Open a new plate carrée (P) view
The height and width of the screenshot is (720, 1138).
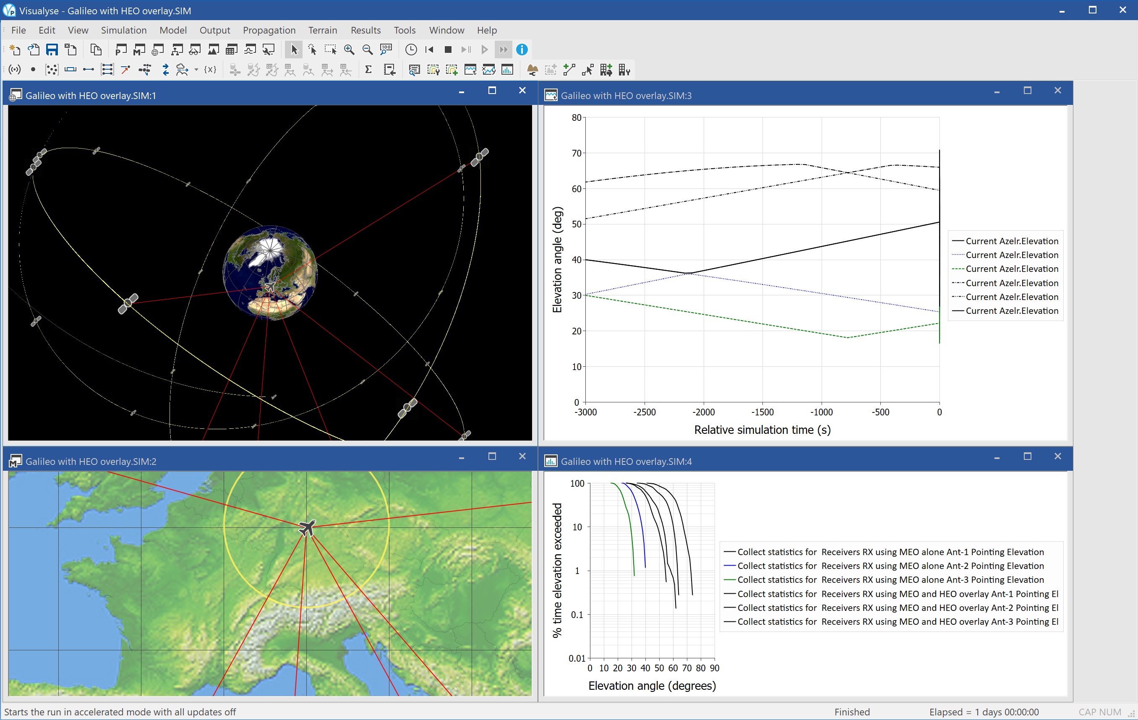(121, 50)
